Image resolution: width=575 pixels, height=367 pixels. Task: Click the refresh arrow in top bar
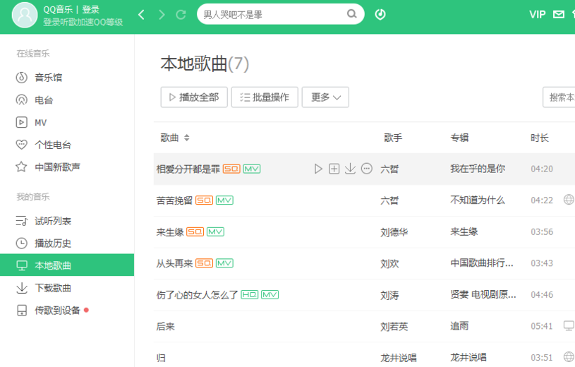(x=181, y=14)
